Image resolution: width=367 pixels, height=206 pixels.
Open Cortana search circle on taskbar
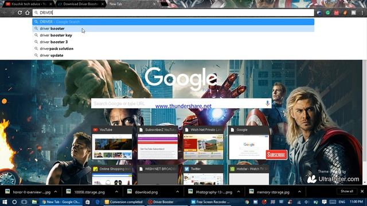click(14, 202)
